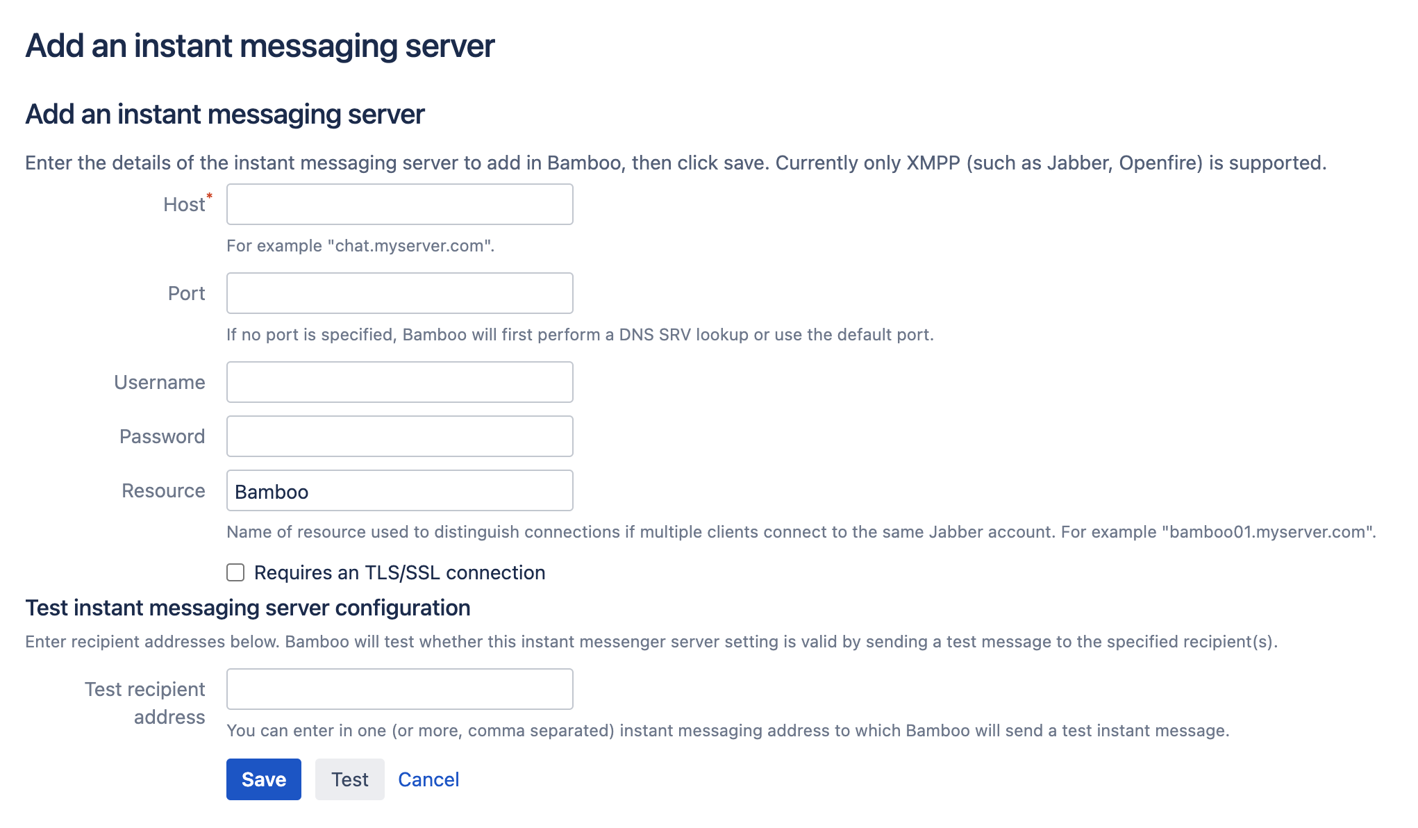This screenshot has height=828, width=1418.
Task: Focus the Port text box
Action: click(x=399, y=293)
